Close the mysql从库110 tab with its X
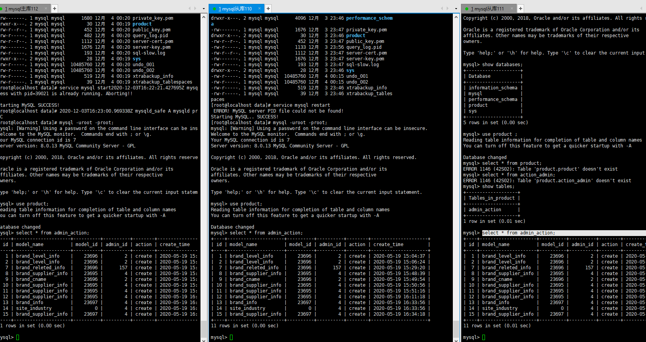Screen dimensions: 646x342 coord(259,8)
